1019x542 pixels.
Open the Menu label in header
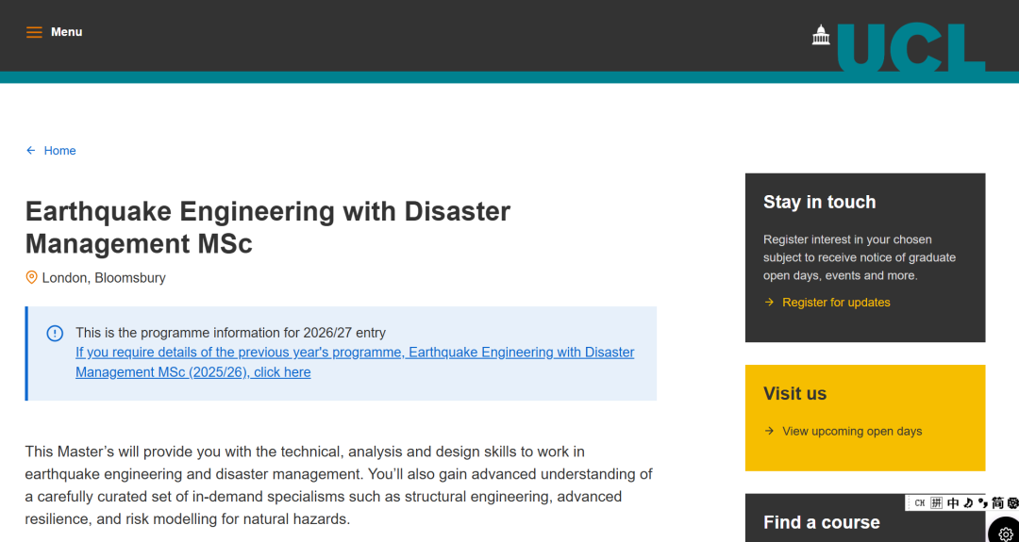(66, 32)
